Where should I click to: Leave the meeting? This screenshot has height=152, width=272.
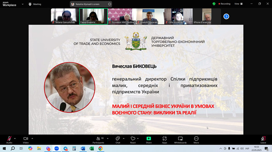pyautogui.click(x=263, y=140)
